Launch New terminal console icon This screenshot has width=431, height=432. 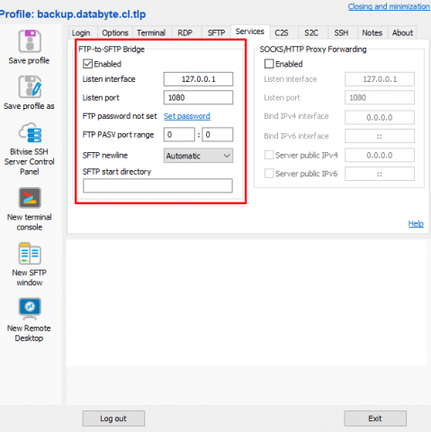(x=30, y=198)
